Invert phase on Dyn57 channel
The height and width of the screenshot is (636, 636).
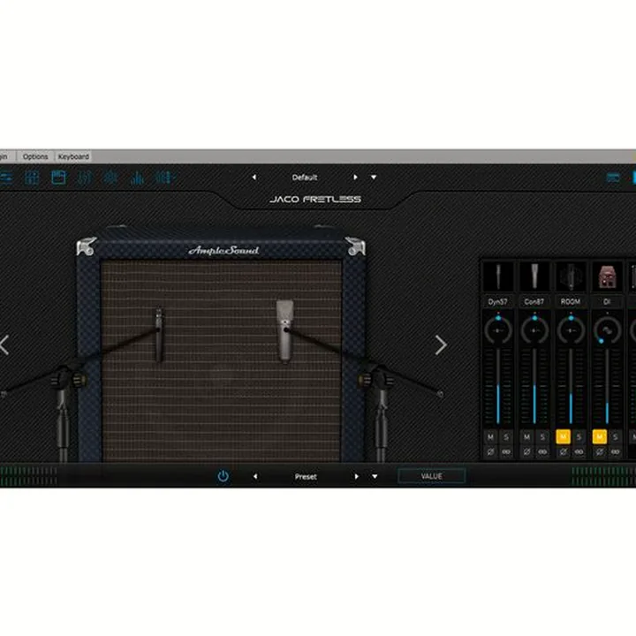[x=490, y=451]
